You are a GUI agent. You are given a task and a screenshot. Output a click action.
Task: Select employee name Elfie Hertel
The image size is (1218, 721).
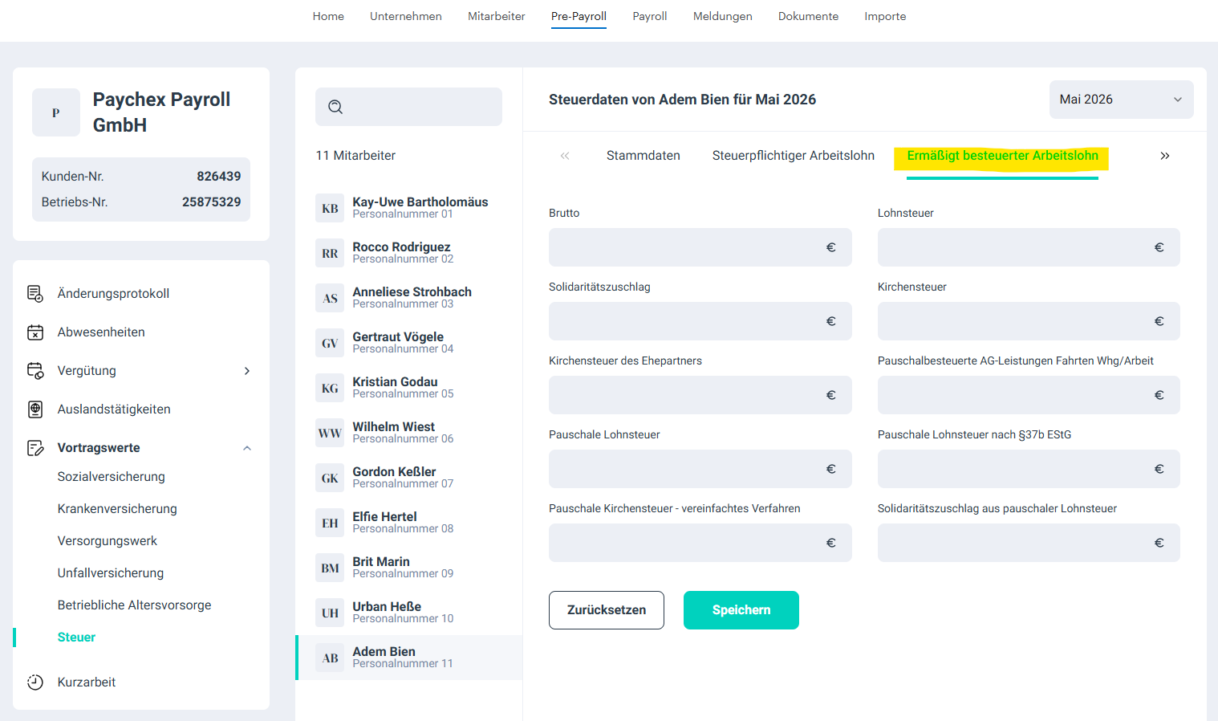pyautogui.click(x=384, y=517)
